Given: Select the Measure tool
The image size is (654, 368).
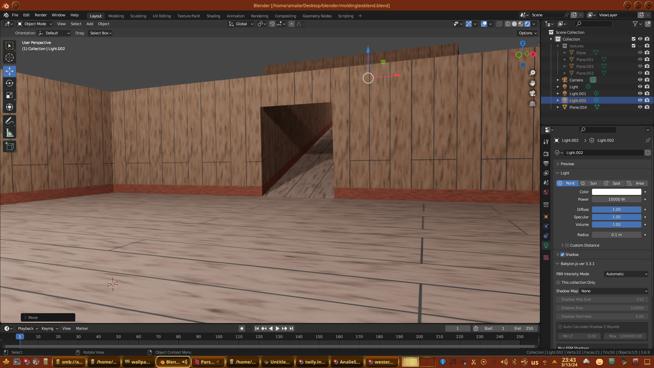Looking at the screenshot, I should [10, 133].
